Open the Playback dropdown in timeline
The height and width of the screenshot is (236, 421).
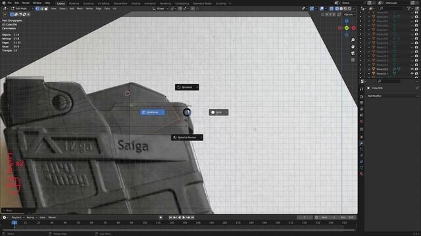18,218
